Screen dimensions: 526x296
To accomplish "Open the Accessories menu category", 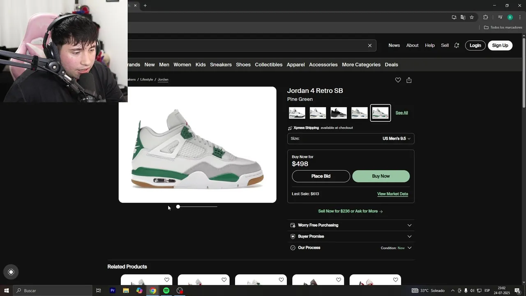I will click(x=323, y=65).
